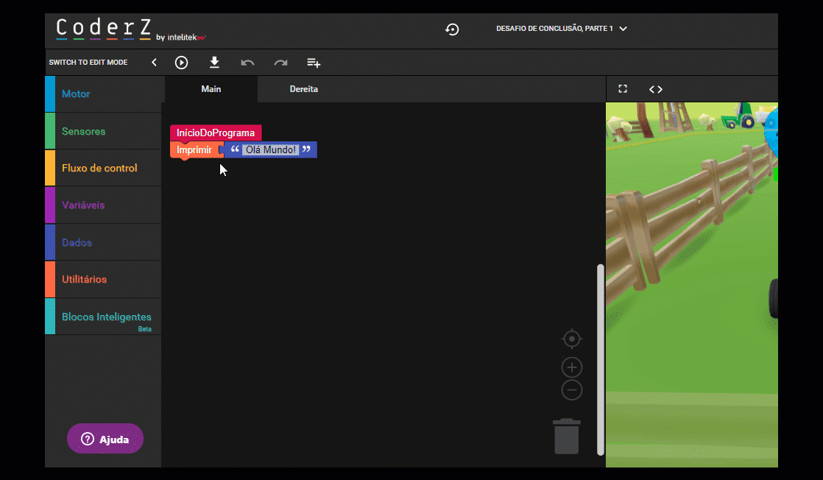Click the download icon in toolbar
The width and height of the screenshot is (823, 480).
pos(214,63)
